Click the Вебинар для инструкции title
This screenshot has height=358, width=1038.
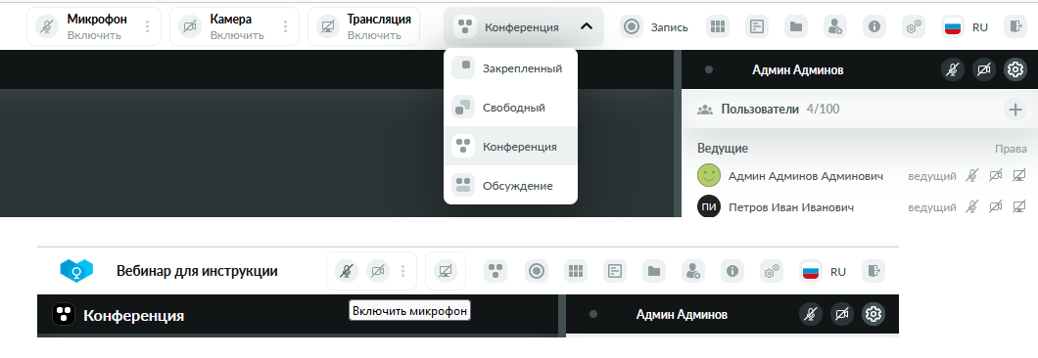[197, 271]
